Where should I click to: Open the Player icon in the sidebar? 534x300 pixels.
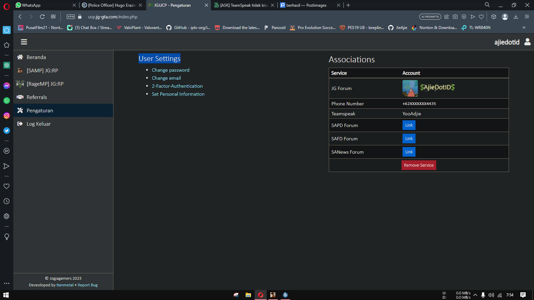coord(7,151)
